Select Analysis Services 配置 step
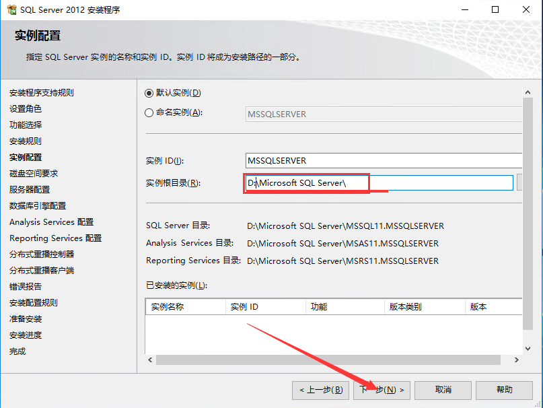The image size is (543, 408). click(x=52, y=222)
